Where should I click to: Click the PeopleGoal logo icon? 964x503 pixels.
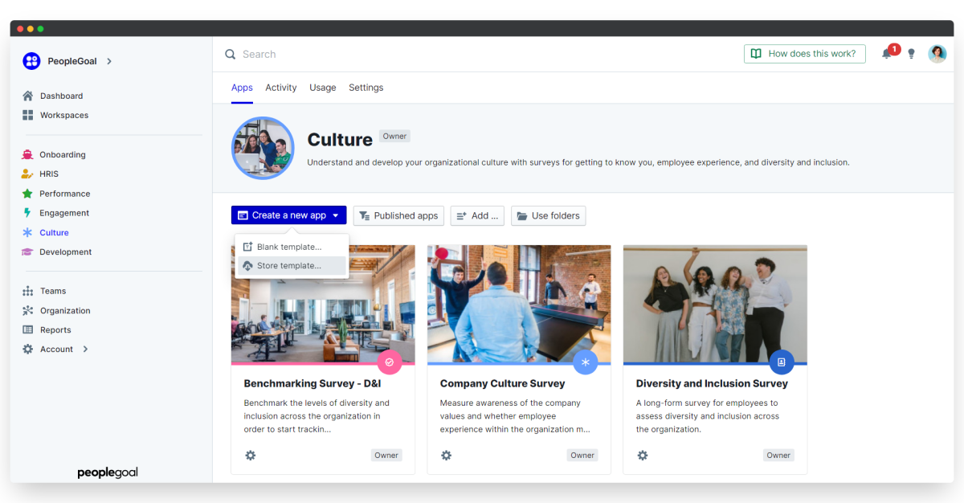click(31, 61)
